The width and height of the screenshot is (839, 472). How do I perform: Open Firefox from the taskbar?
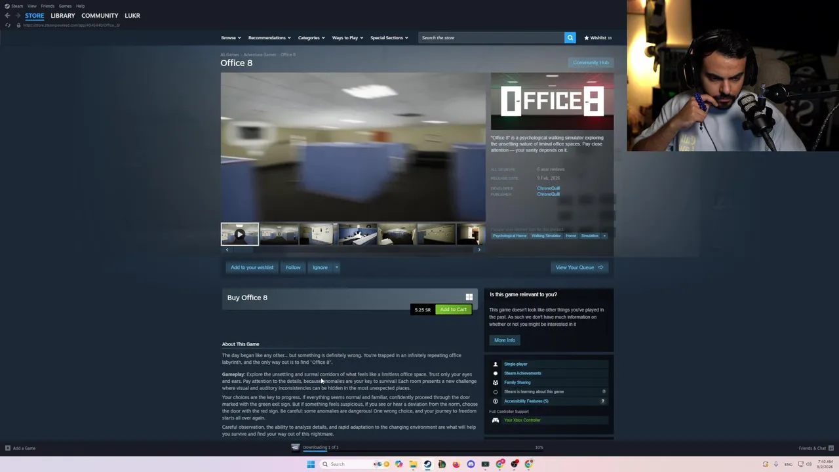click(x=456, y=464)
